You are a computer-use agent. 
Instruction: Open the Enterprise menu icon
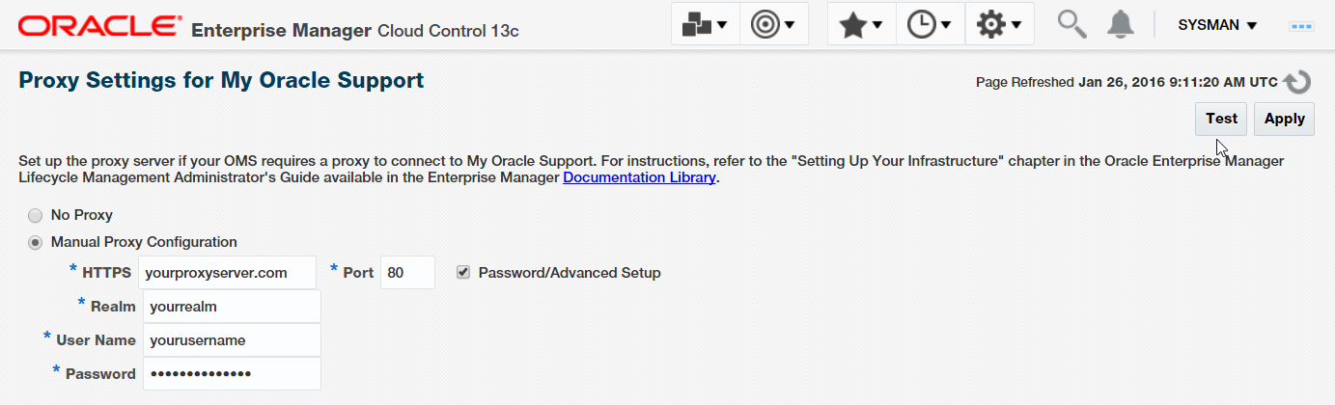click(x=705, y=25)
